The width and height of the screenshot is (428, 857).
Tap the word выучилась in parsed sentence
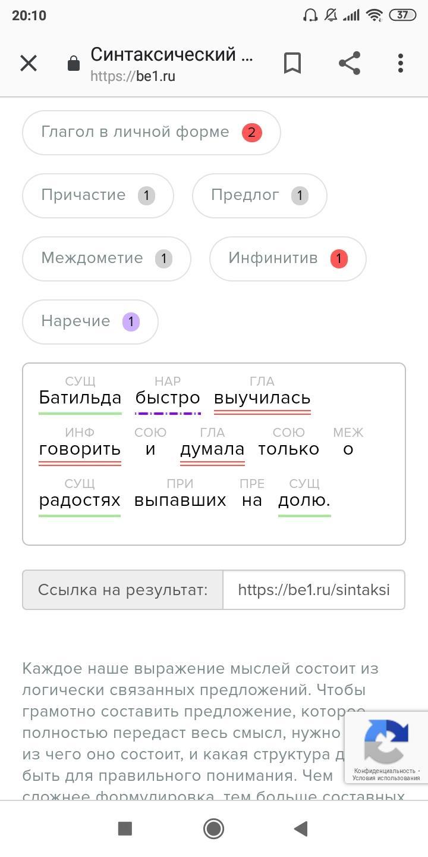pyautogui.click(x=262, y=398)
